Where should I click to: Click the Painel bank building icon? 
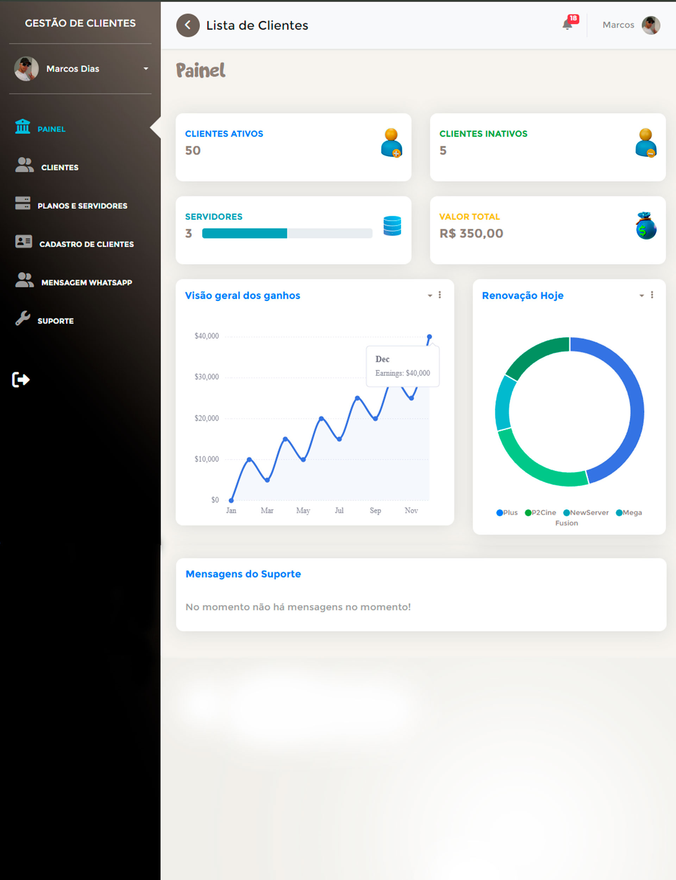(x=23, y=127)
